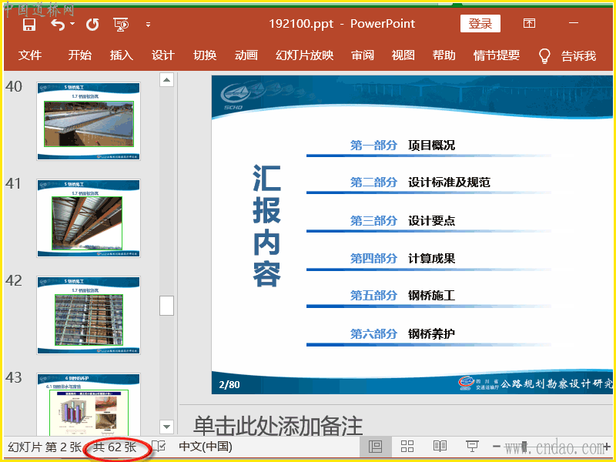Viewport: 616px width, 462px height.
Task: Click the notes area 单击此处添加备注
Action: point(278,425)
